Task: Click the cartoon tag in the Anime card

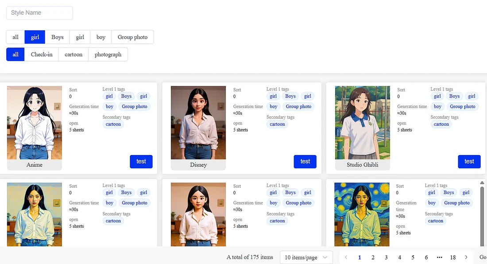Action: click(x=113, y=124)
